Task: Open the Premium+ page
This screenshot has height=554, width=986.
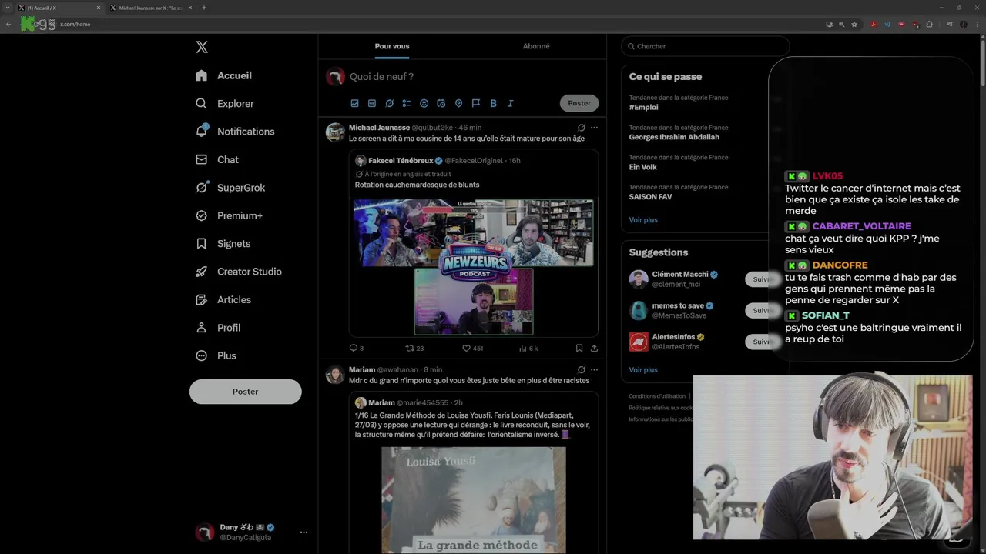Action: [229, 215]
